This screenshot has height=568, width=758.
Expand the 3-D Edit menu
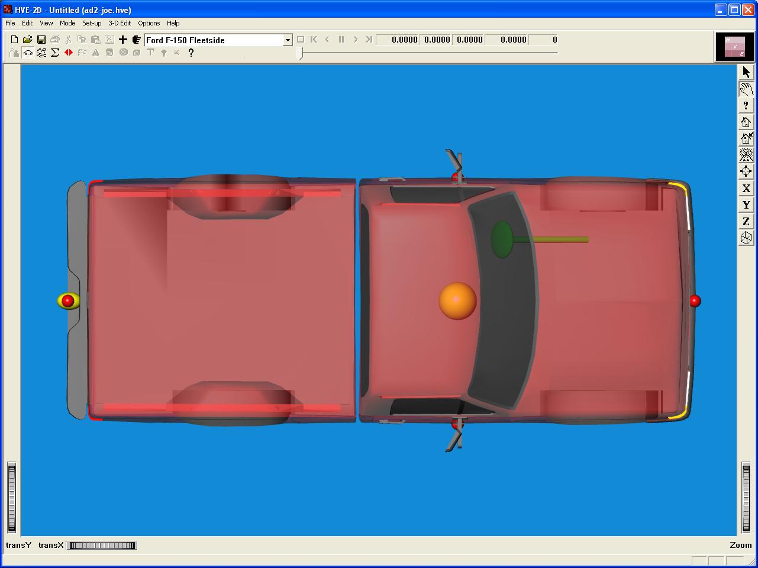(x=120, y=23)
